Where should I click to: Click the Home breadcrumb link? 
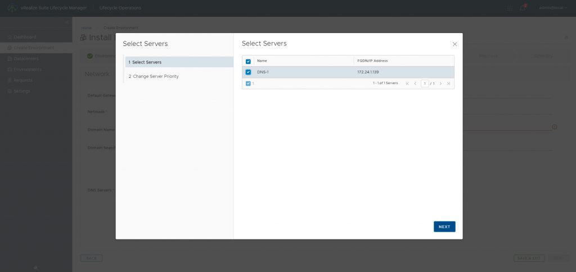pos(86,28)
